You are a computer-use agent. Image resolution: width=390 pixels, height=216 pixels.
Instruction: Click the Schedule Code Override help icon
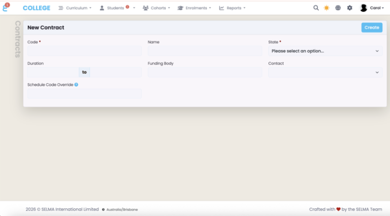(76, 85)
